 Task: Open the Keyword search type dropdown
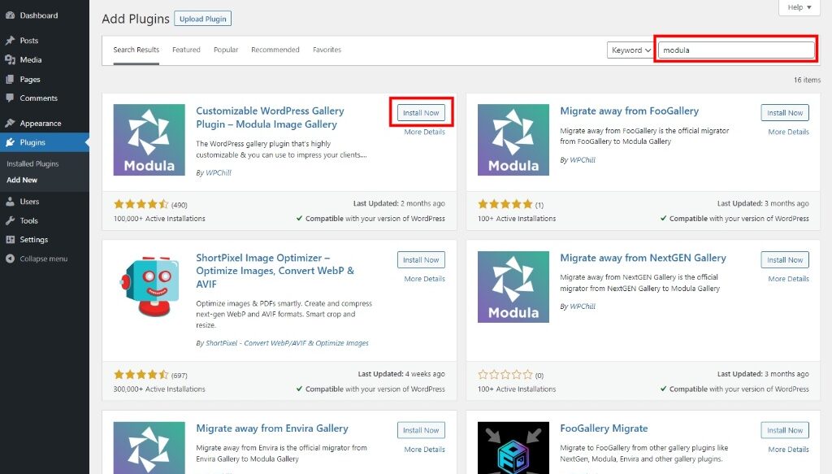coord(630,50)
